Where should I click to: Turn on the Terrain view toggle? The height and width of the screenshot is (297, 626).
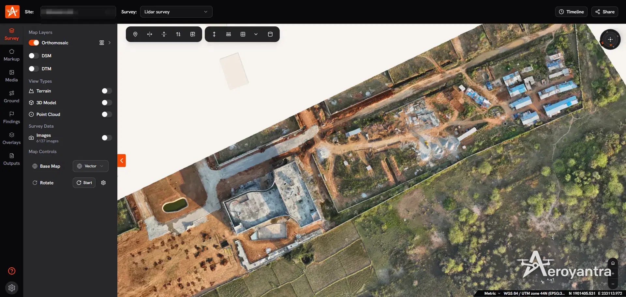(x=107, y=91)
